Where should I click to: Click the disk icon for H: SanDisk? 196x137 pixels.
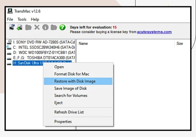[x=9, y=64]
